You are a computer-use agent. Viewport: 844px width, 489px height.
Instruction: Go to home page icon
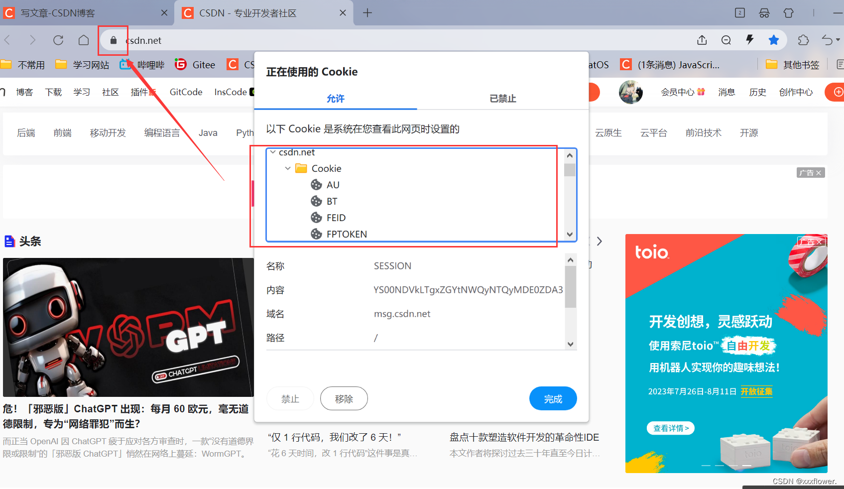pyautogui.click(x=84, y=40)
